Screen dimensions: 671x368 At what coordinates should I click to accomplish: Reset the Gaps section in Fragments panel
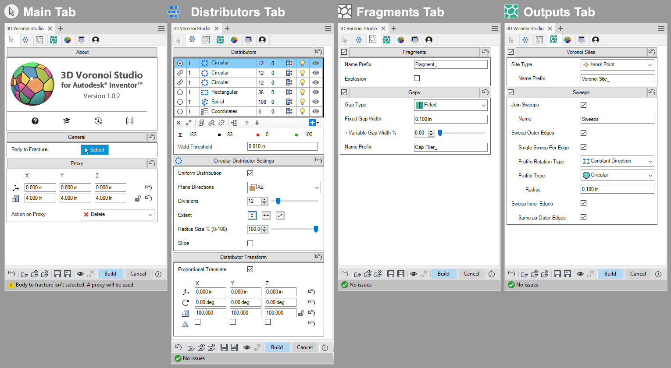pyautogui.click(x=485, y=92)
